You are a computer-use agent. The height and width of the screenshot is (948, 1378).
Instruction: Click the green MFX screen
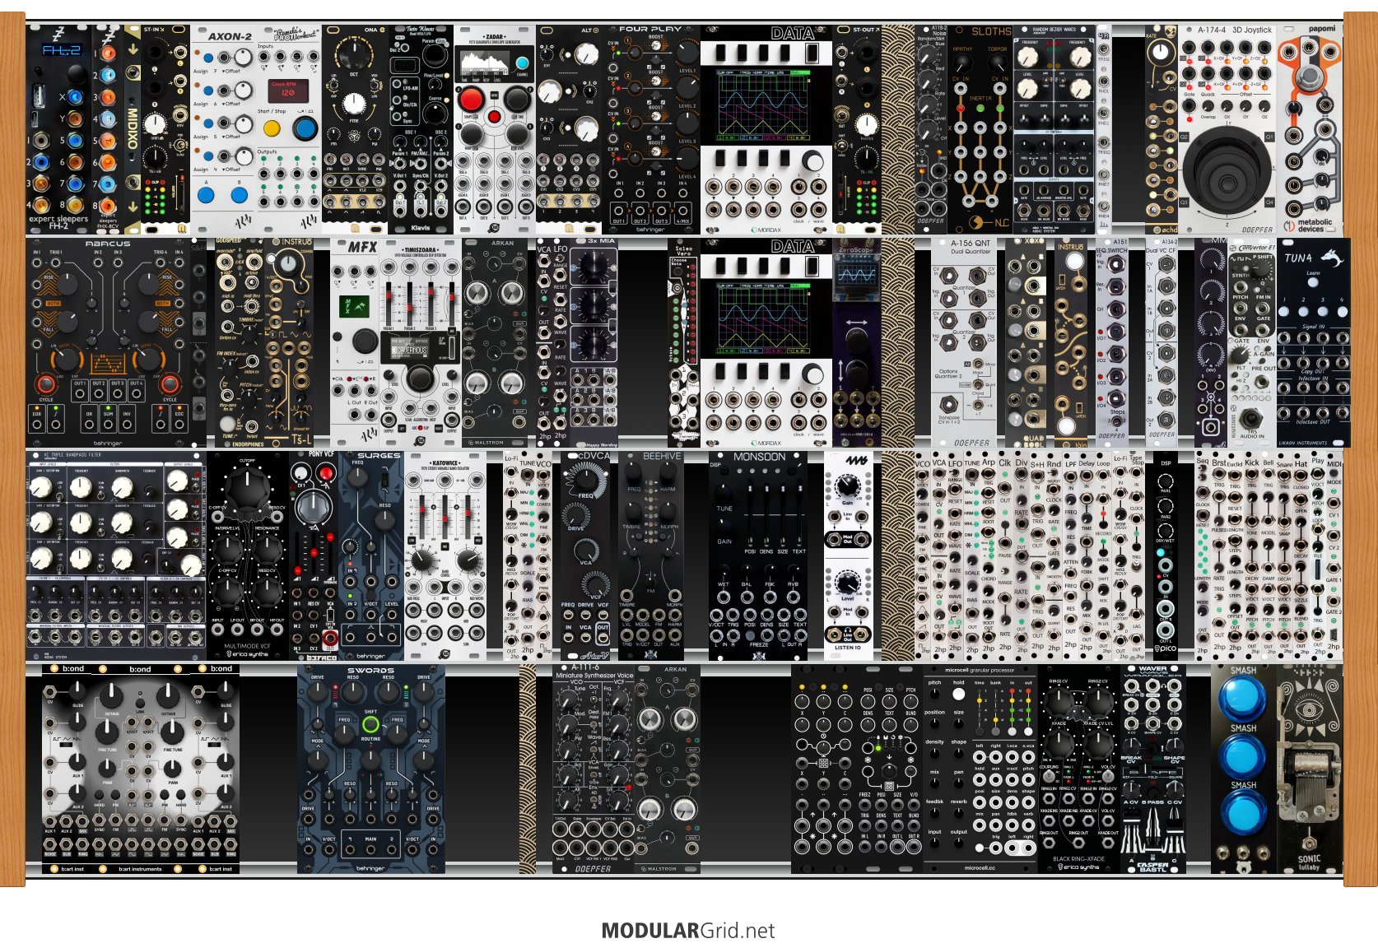tap(354, 307)
